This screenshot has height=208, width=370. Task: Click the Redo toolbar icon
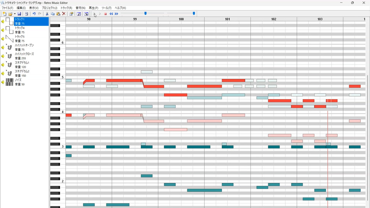[40, 14]
